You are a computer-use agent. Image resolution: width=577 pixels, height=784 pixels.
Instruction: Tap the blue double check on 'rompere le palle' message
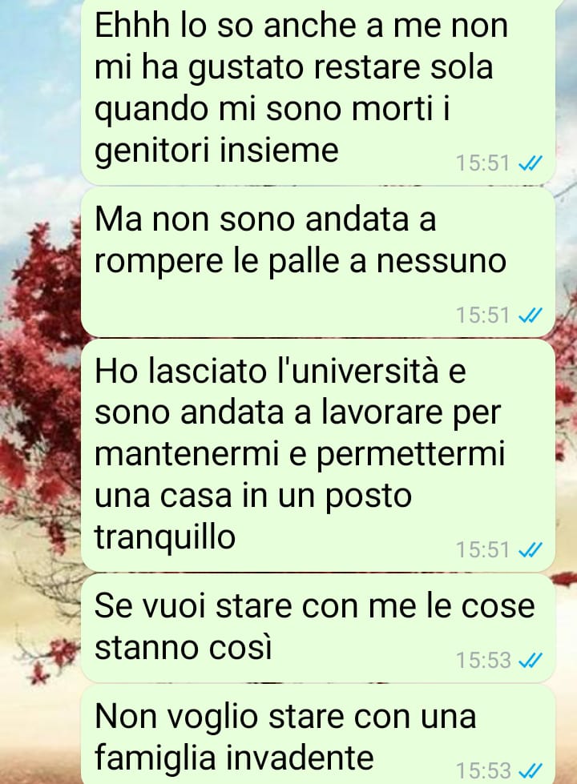(530, 316)
